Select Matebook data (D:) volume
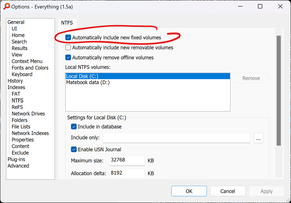This screenshot has height=203, width=291. click(148, 82)
